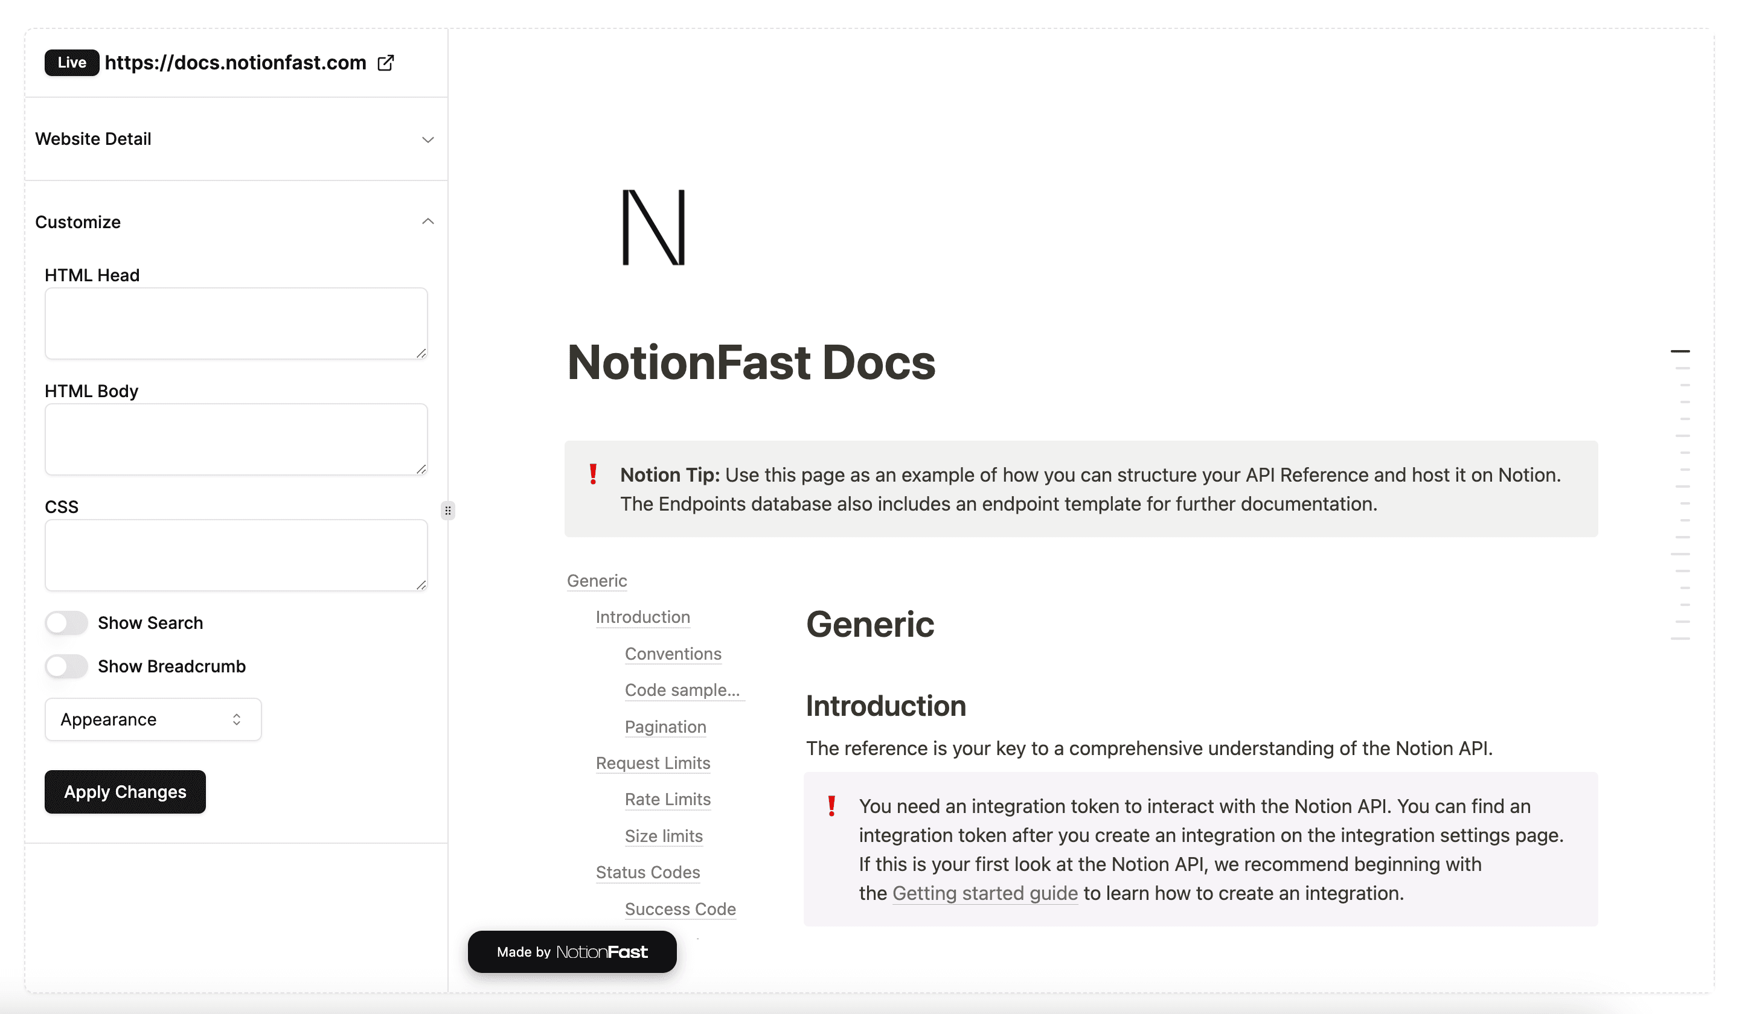
Task: Open Request Limits in the contents
Action: point(653,763)
